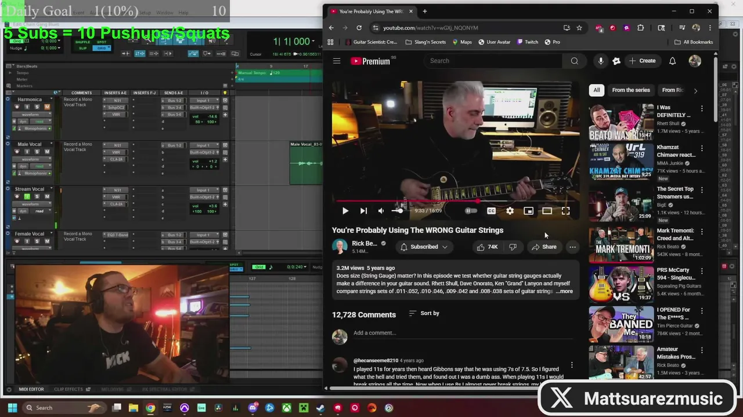The image size is (743, 417).
Task: Start voice search with microphone icon
Action: click(601, 61)
